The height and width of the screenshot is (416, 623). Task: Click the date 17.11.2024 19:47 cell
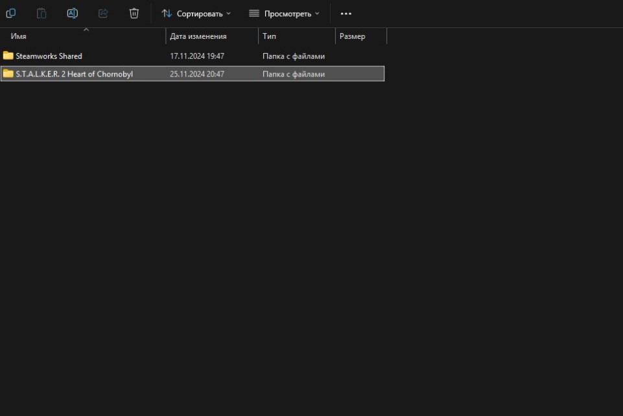[x=197, y=56]
